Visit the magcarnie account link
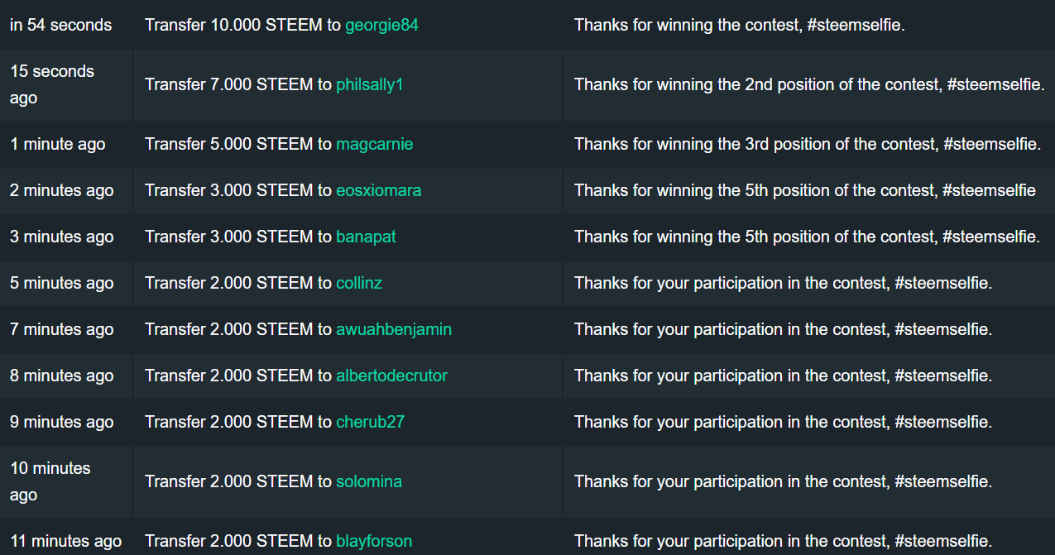Image resolution: width=1055 pixels, height=555 pixels. pos(374,144)
